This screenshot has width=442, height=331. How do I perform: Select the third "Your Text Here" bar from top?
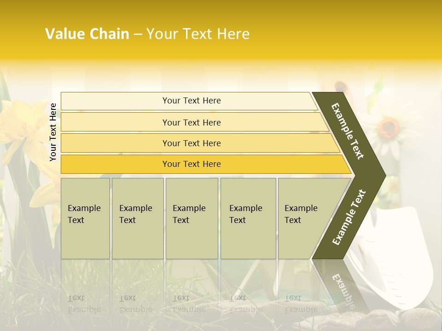pyautogui.click(x=191, y=143)
